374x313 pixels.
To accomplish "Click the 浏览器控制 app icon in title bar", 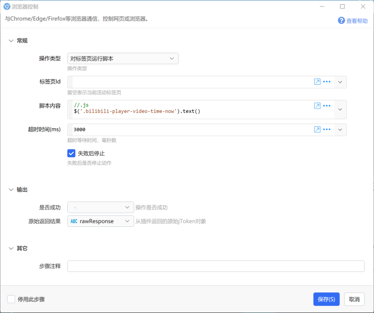I will [x=7, y=7].
